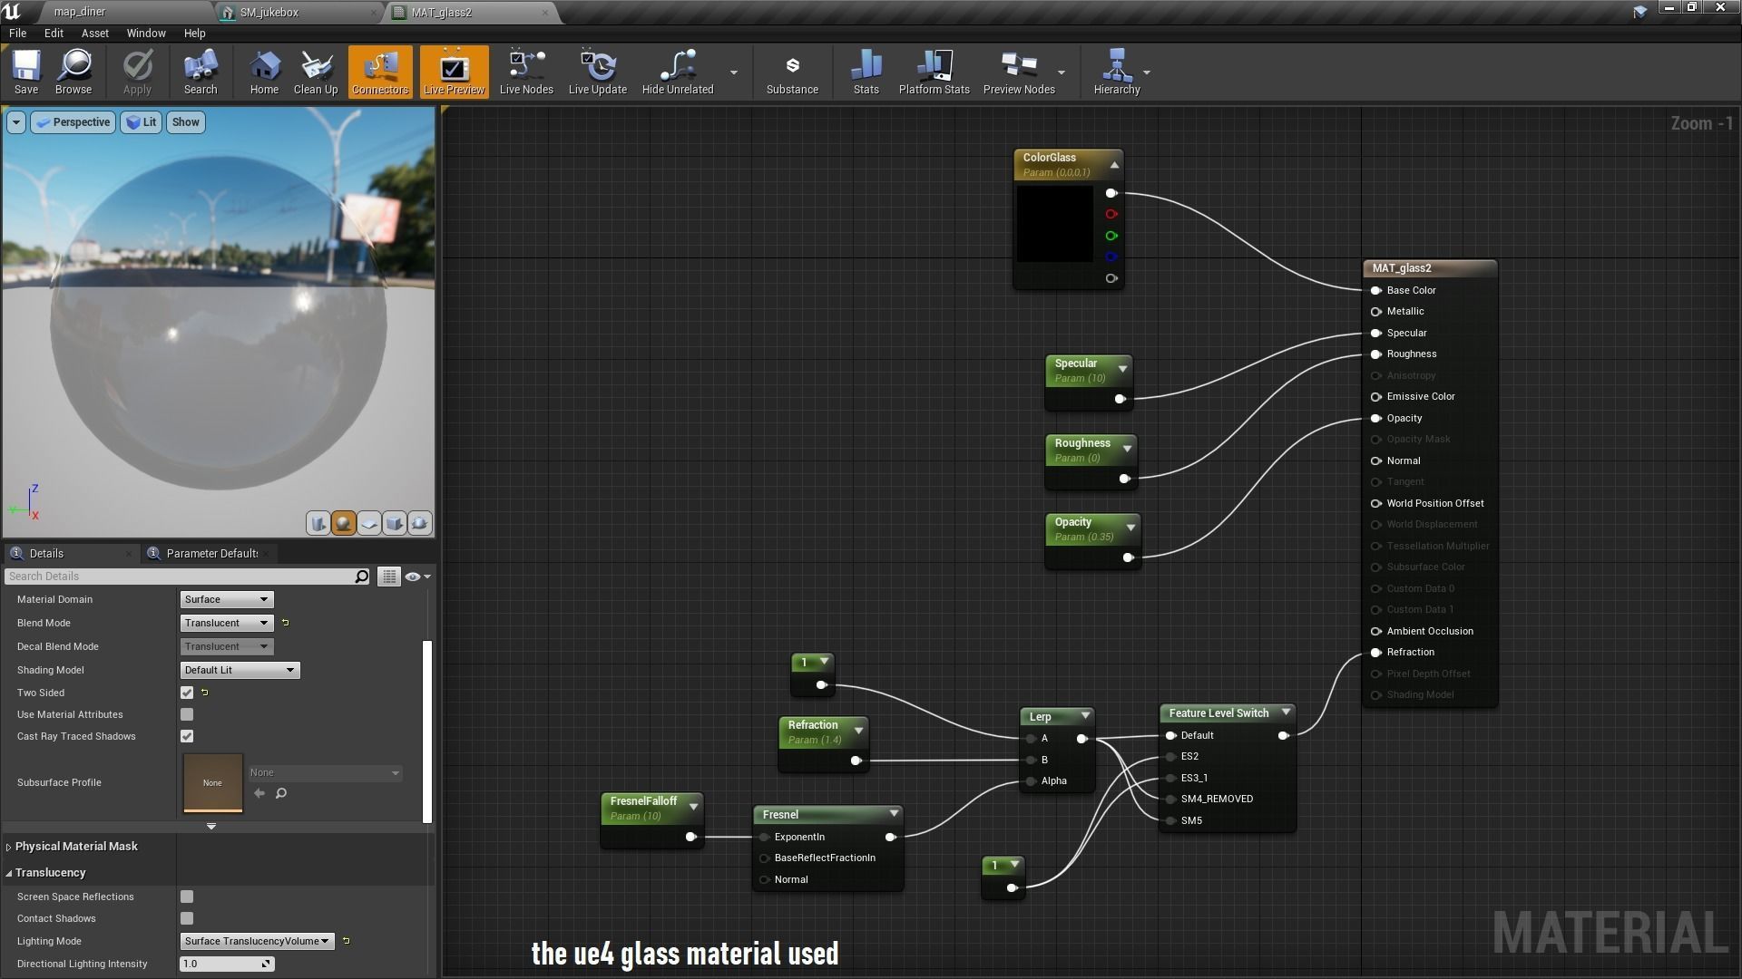1742x979 pixels.
Task: Open the Asset menu
Action: (94, 33)
